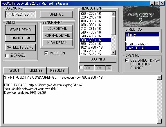Select resolution 640 x 480 x 16

tap(95, 36)
